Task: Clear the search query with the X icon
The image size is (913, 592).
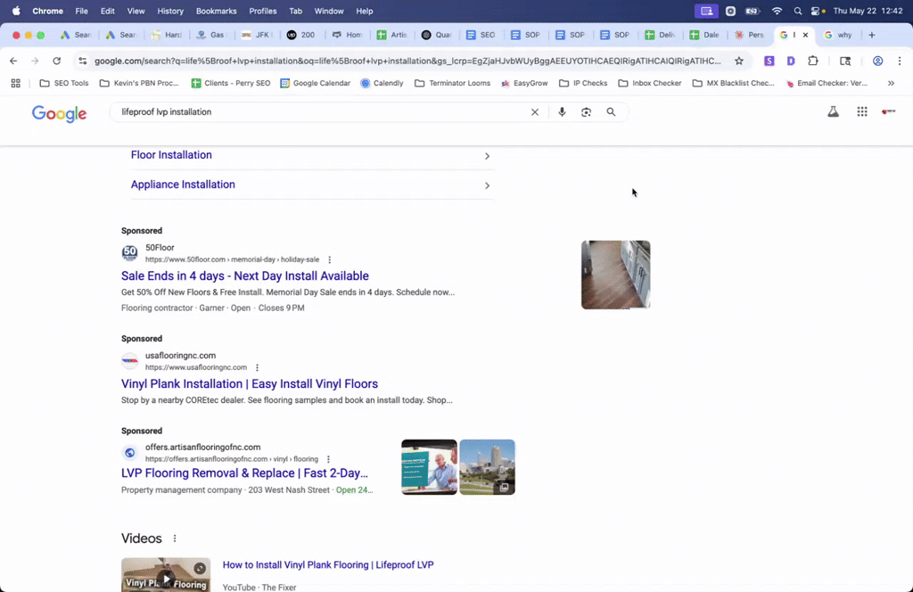Action: [x=534, y=112]
